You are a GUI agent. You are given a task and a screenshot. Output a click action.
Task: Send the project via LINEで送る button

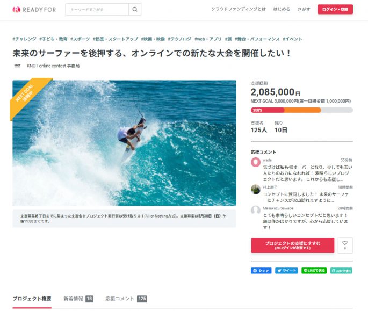314,271
